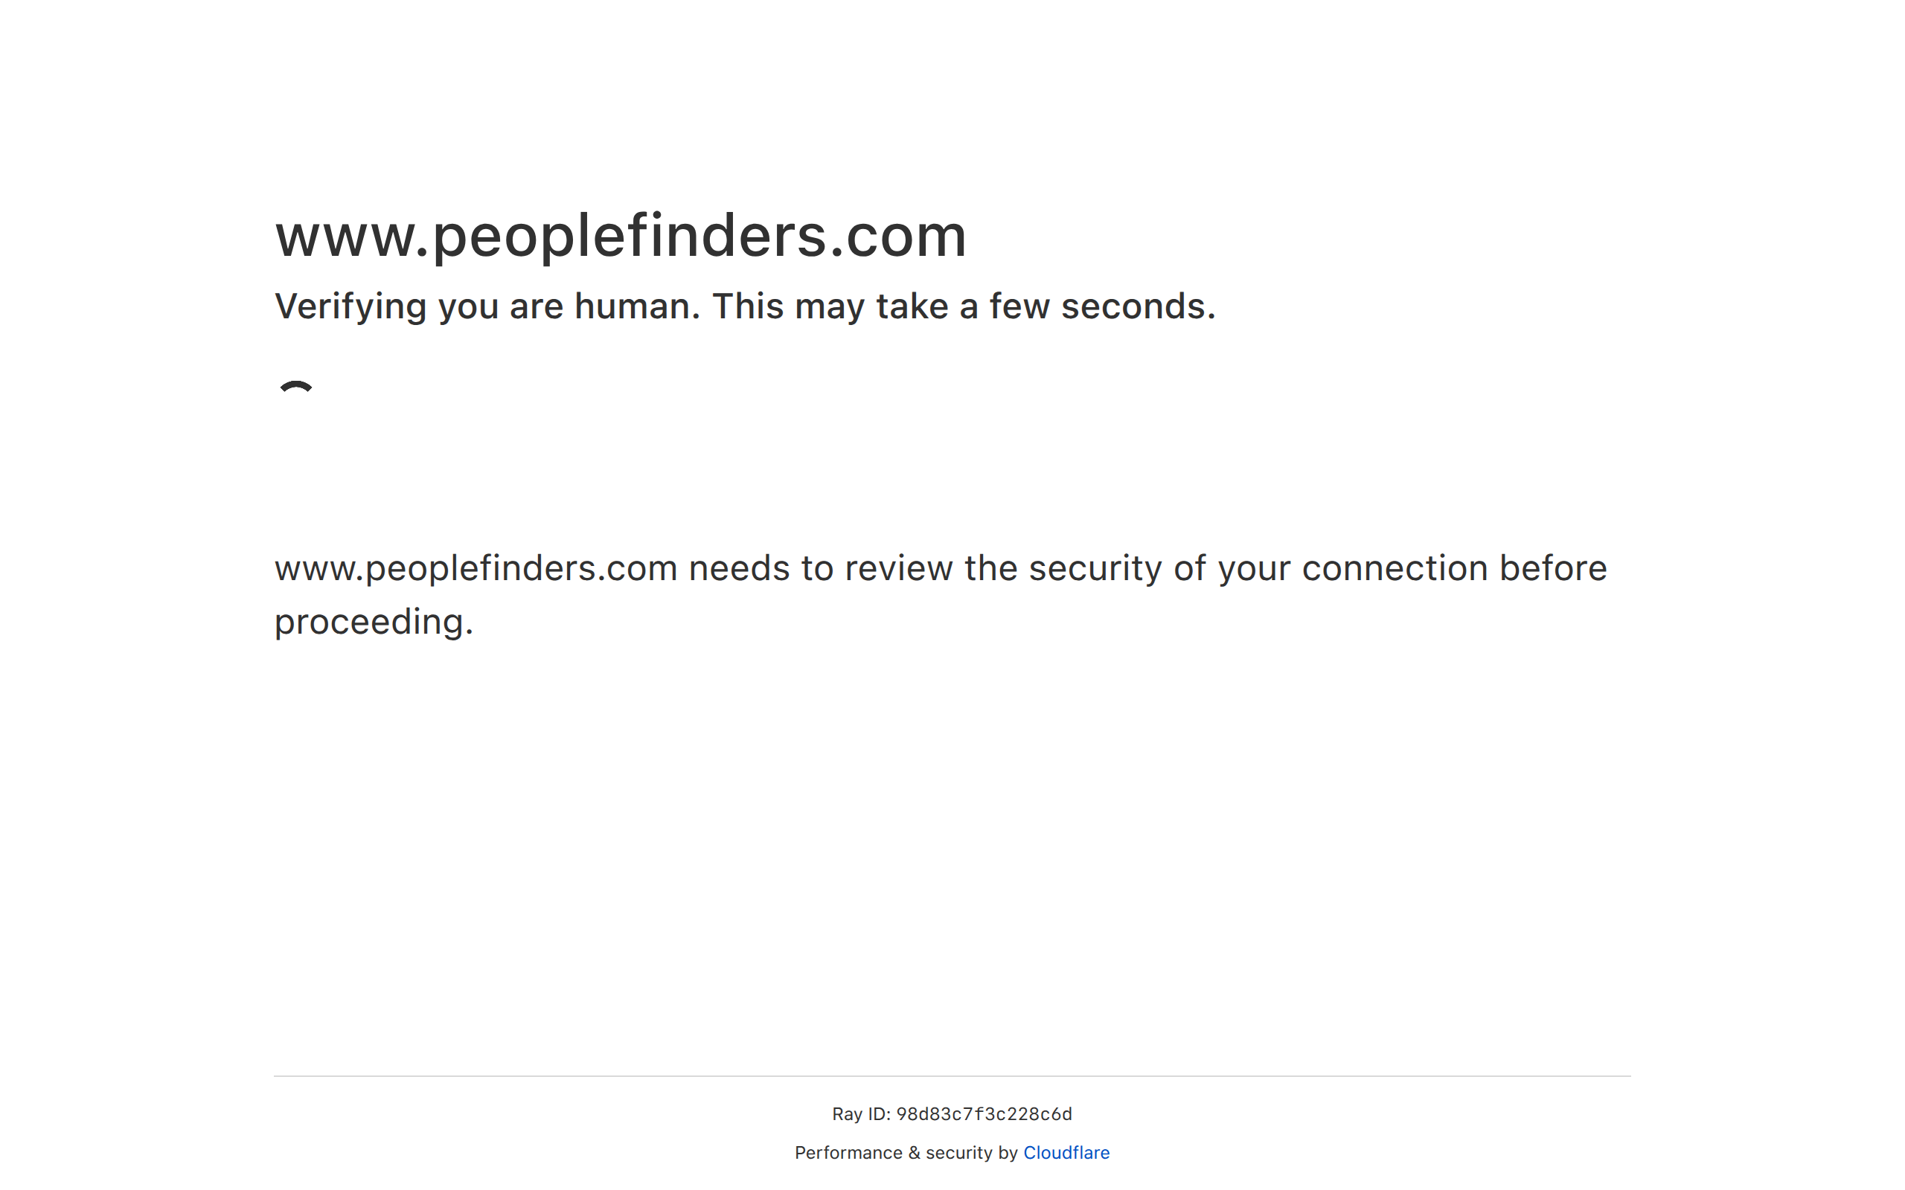Click the "Ray ID:" label
Viewport: 1905px width, 1190px height.
pos(860,1114)
